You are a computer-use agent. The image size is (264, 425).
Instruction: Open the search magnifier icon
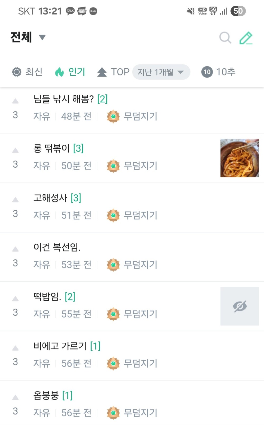click(225, 38)
